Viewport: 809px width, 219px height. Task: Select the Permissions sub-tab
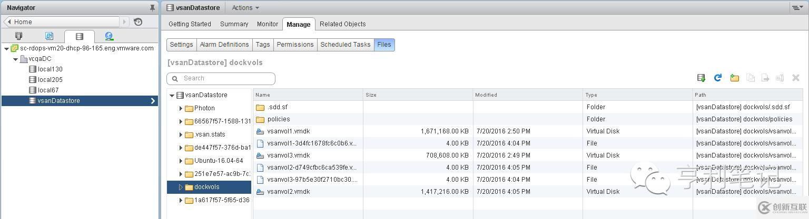[295, 45]
